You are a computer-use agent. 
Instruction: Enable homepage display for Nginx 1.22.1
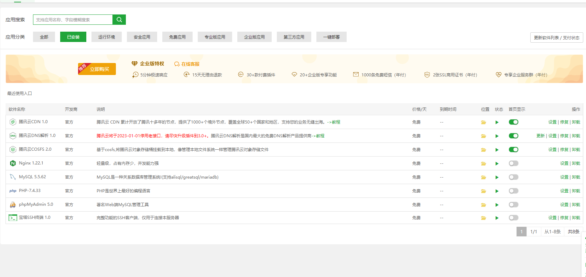point(513,163)
